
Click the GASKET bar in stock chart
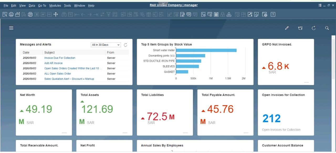click(182, 72)
